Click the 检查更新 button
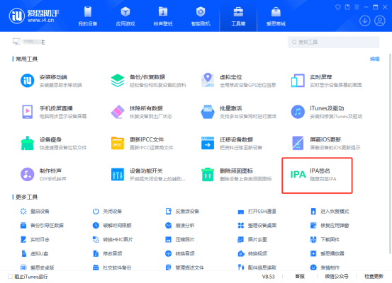Screen dimensions: 392x283 (x=374, y=276)
